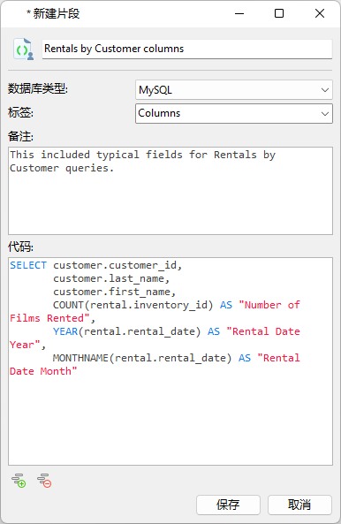Click the snippet icon beside the name field
341x524 pixels.
tap(23, 49)
